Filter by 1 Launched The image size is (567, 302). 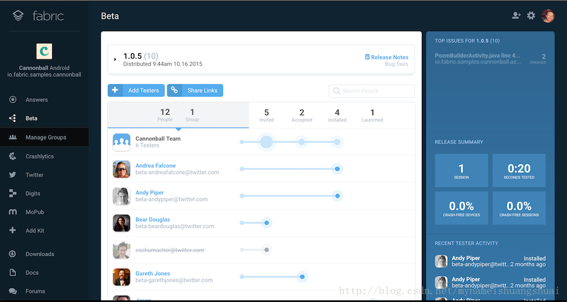tap(373, 115)
